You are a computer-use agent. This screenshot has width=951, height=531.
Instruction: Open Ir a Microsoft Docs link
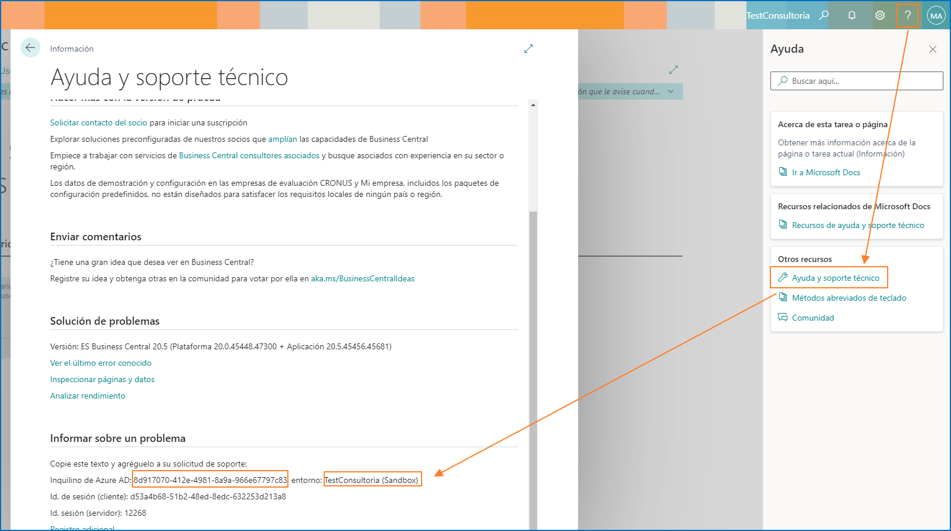[826, 172]
